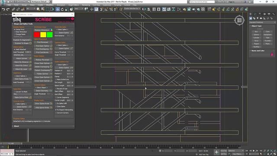Open the Standard Primitives dropdown
277x156 pixels.
click(262, 22)
